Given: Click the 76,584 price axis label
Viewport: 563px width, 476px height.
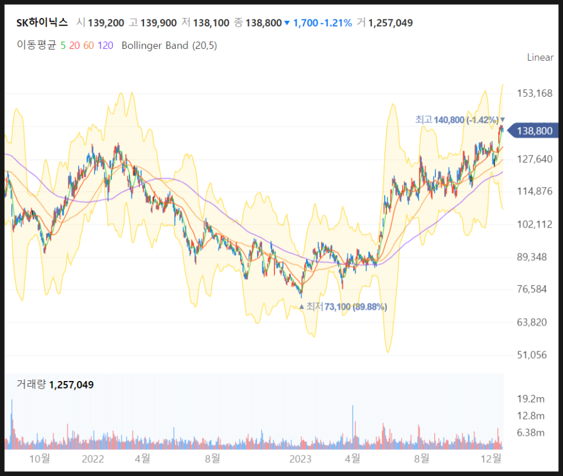Looking at the screenshot, I should 532,289.
